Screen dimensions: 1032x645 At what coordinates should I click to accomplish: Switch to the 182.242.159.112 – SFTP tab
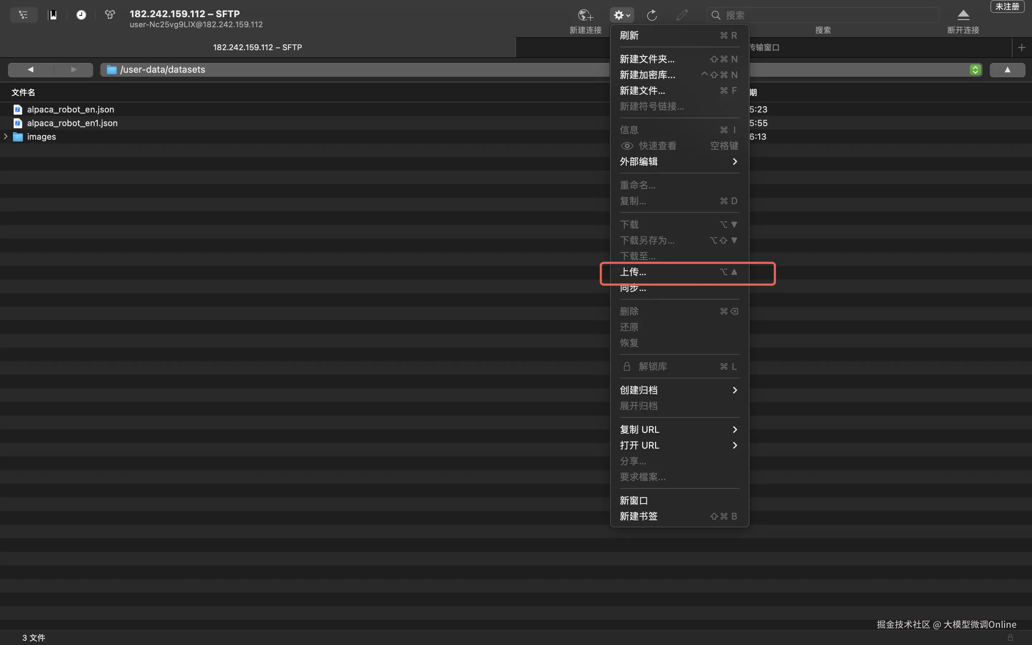click(257, 47)
